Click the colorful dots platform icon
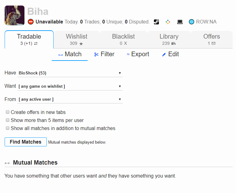This screenshot has height=193, width=236. (168, 22)
